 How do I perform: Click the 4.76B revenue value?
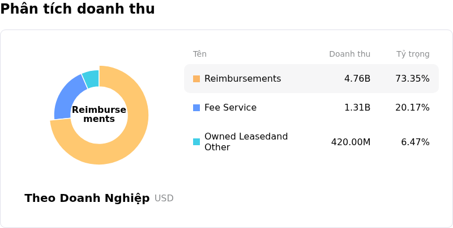tap(357, 79)
